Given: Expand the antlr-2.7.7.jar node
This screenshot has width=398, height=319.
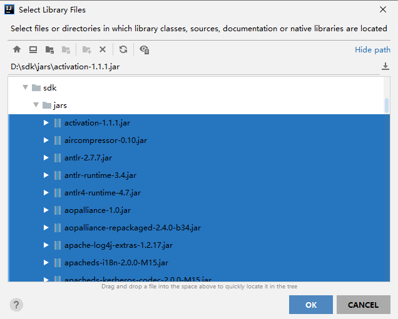Looking at the screenshot, I should pyautogui.click(x=46, y=158).
